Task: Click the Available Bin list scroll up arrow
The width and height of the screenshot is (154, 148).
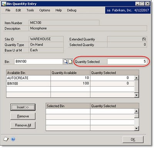Action: (x=136, y=78)
